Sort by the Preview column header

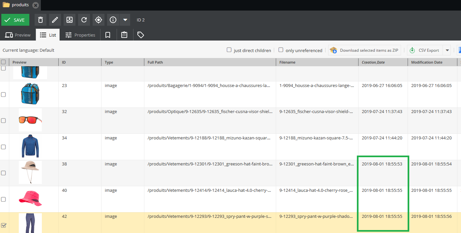point(34,62)
